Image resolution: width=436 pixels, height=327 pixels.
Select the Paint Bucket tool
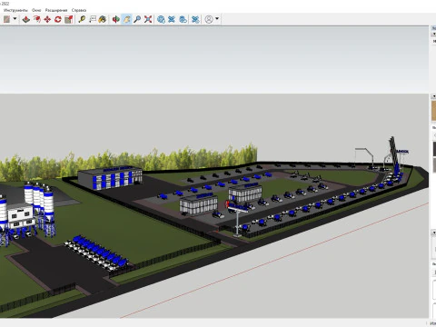click(103, 19)
